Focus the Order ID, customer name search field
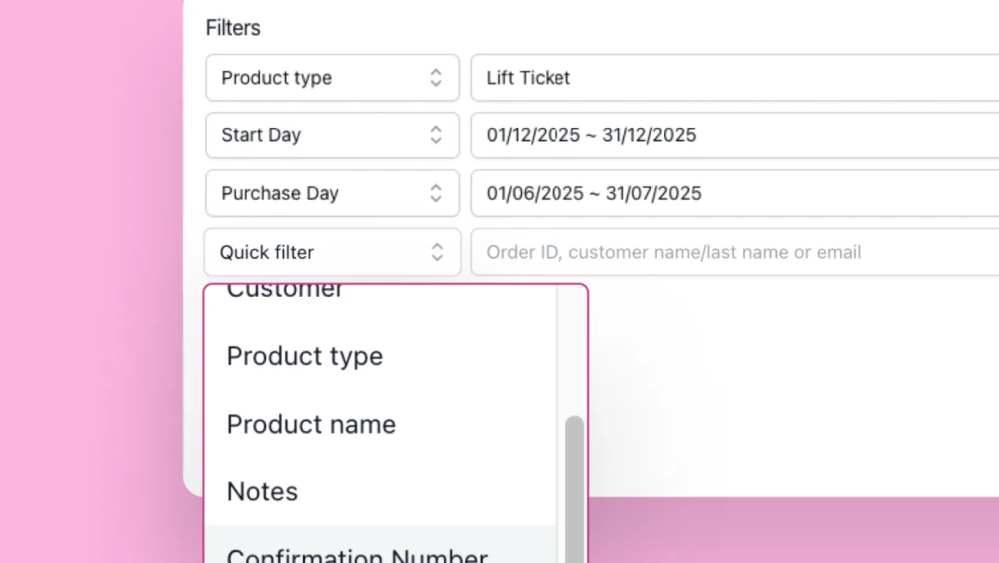 tap(734, 252)
